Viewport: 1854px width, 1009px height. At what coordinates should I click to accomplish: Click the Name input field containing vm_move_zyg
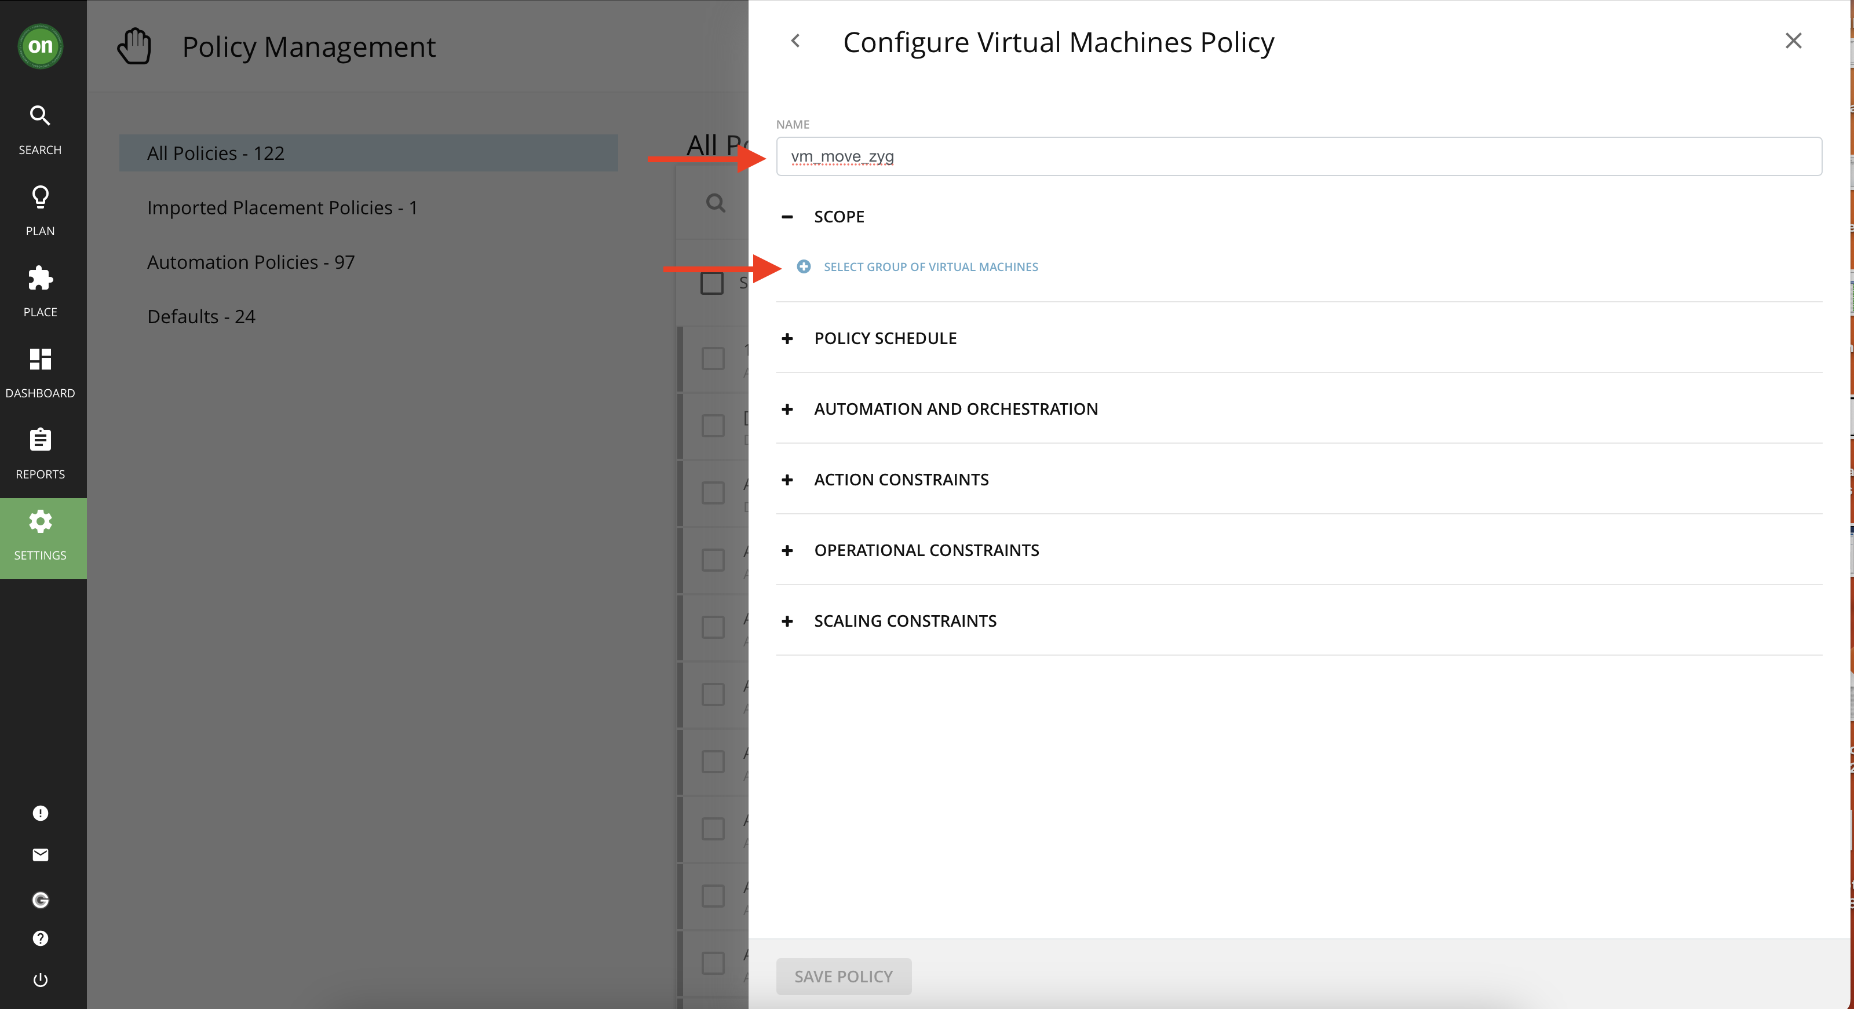pyautogui.click(x=1299, y=156)
